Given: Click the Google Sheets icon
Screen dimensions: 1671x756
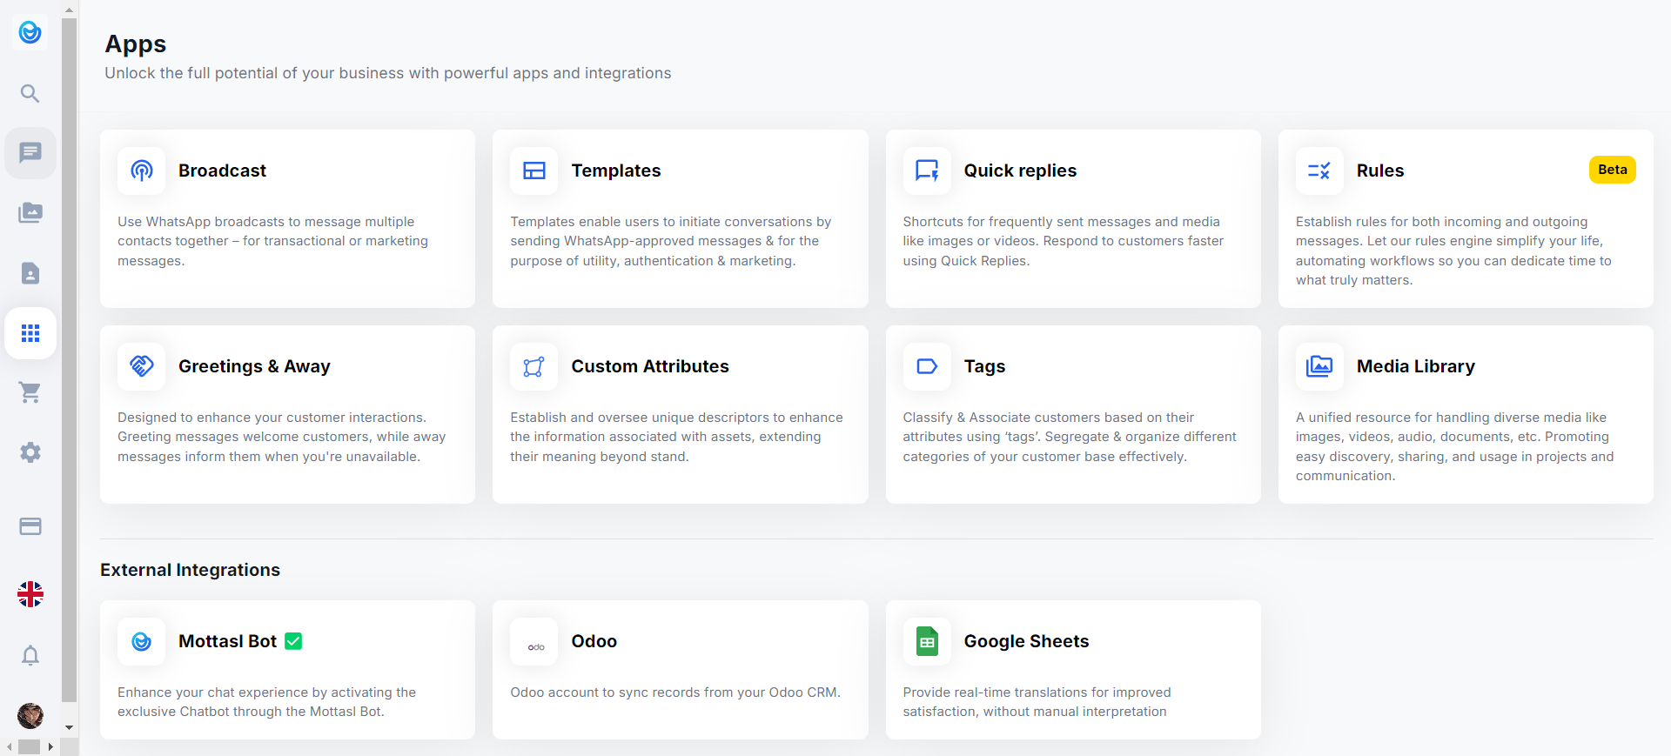Looking at the screenshot, I should point(927,642).
